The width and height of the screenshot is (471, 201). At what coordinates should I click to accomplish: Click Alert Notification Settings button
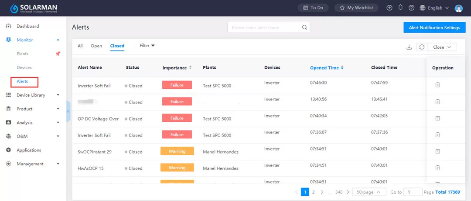(x=434, y=27)
